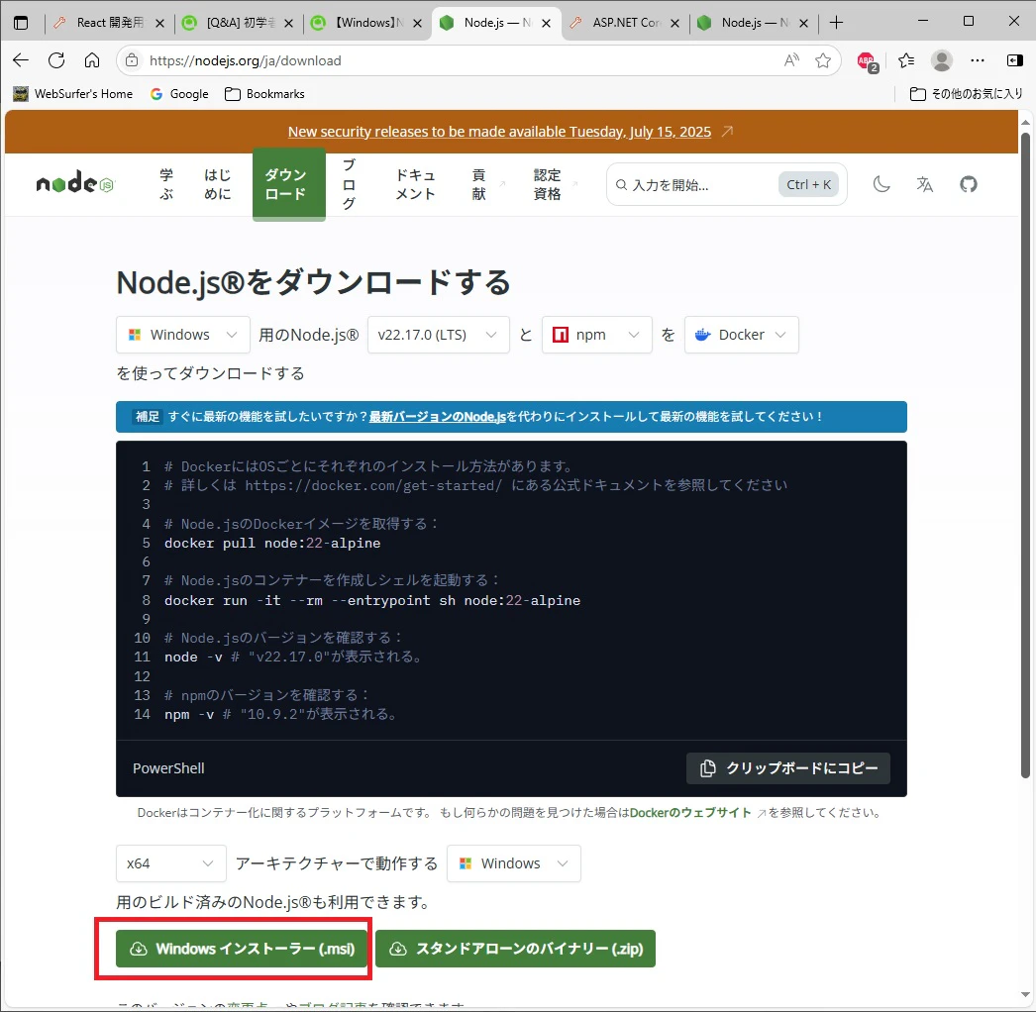Switch site language via the translation icon

tap(924, 183)
